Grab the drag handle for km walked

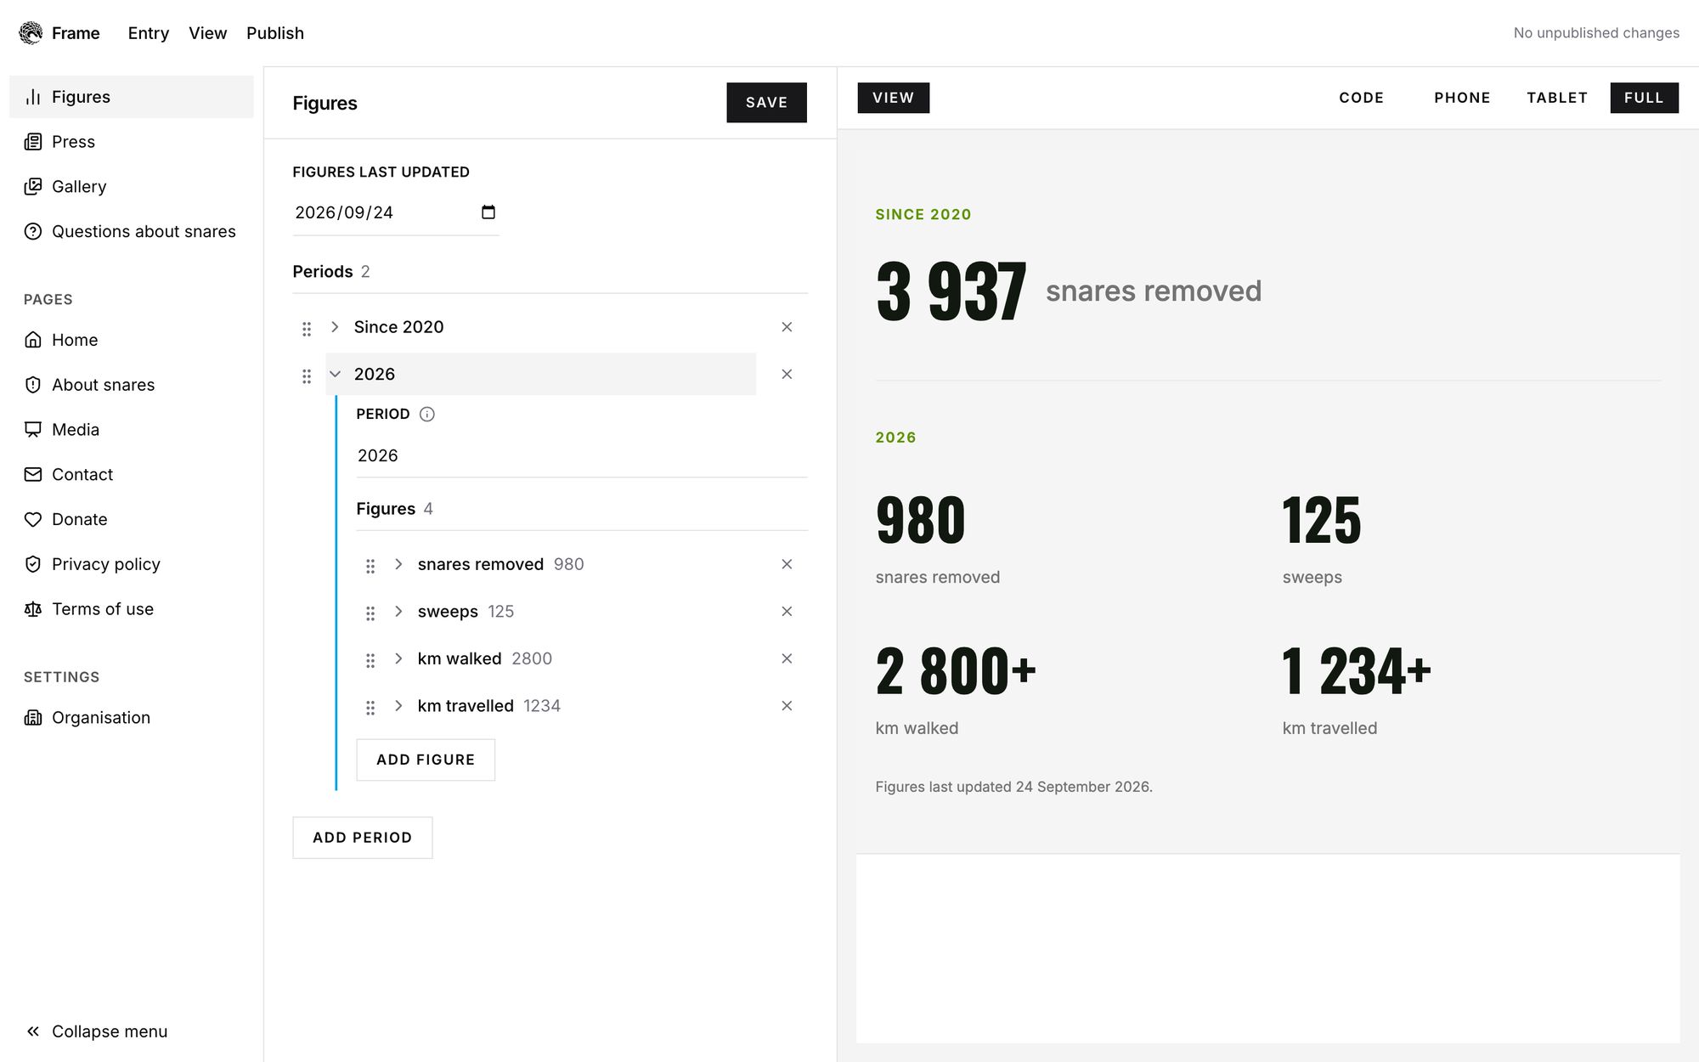click(370, 660)
